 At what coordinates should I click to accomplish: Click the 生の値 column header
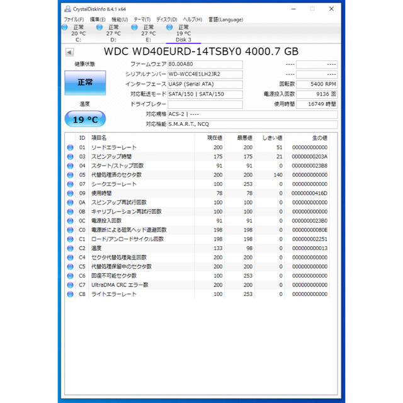click(x=307, y=138)
